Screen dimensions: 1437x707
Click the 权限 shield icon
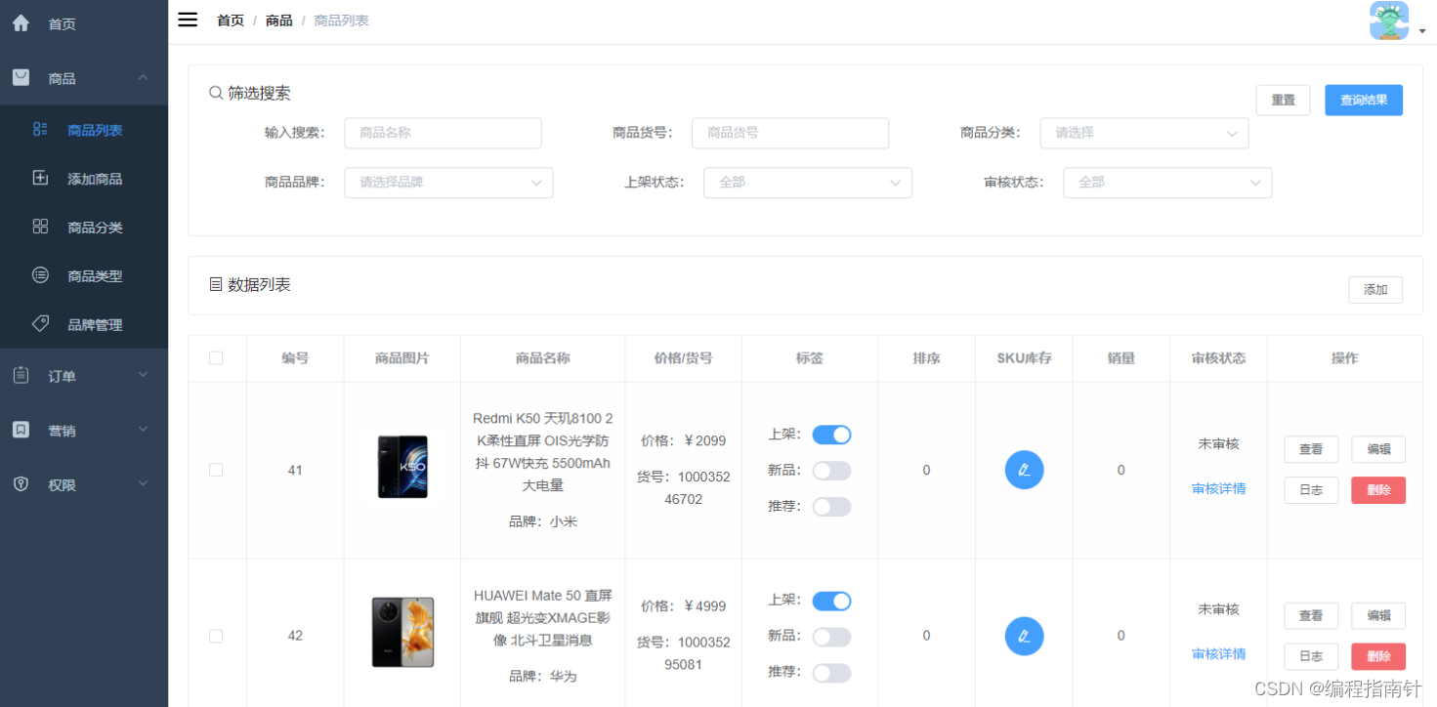[21, 483]
